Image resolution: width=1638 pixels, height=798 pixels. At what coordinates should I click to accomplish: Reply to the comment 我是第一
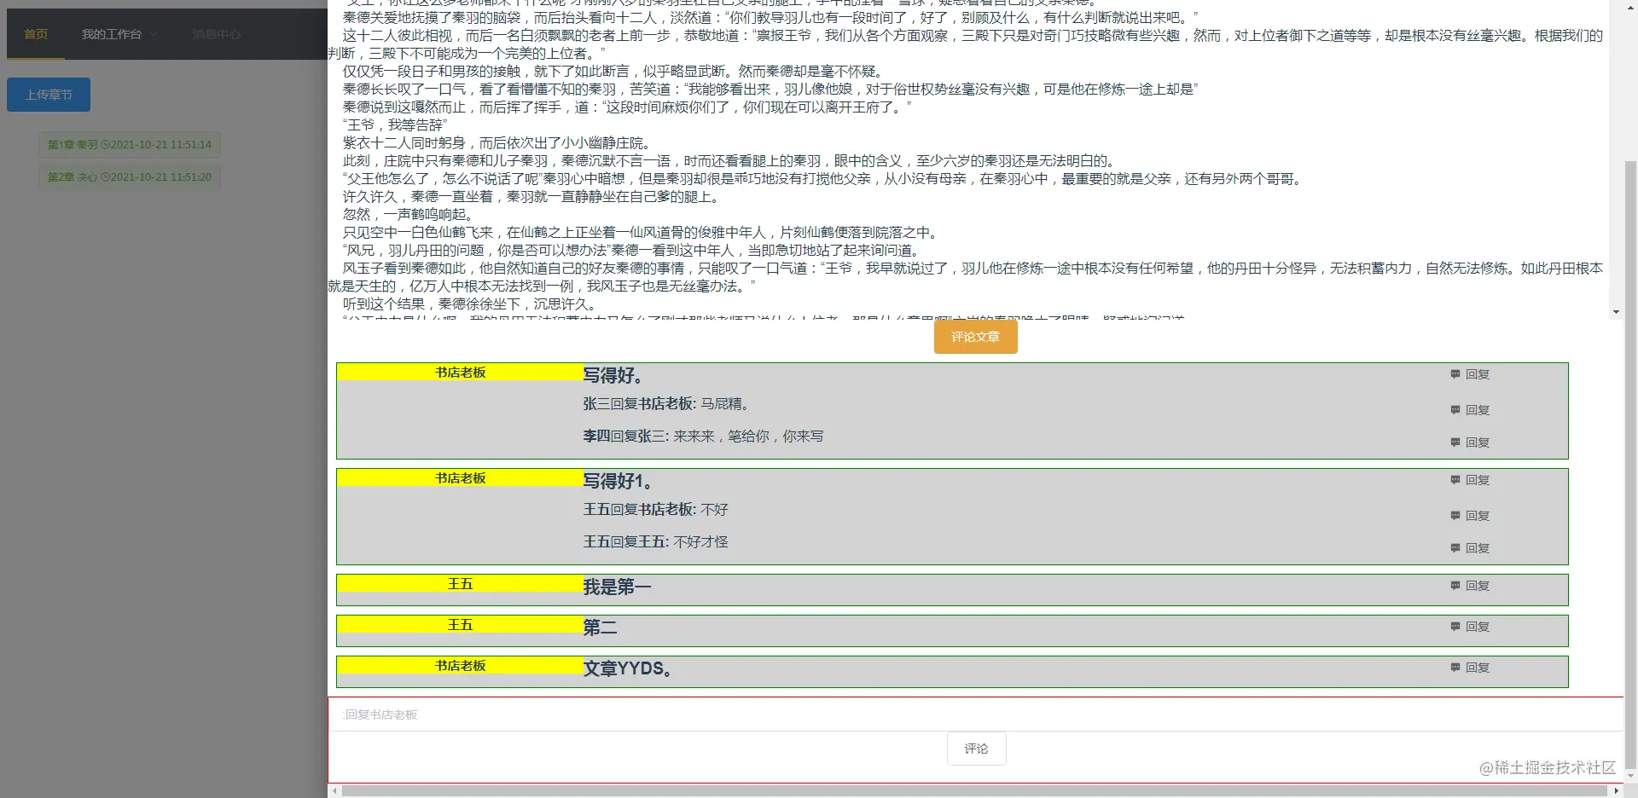(x=1470, y=586)
